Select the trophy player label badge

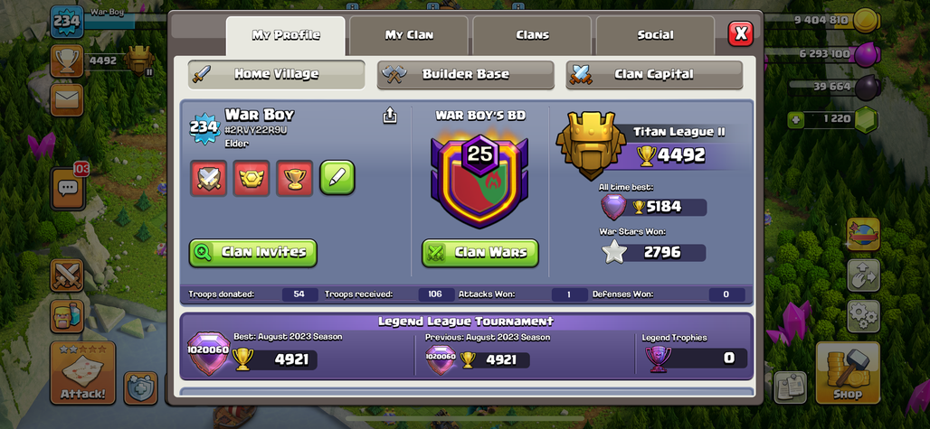pos(294,178)
